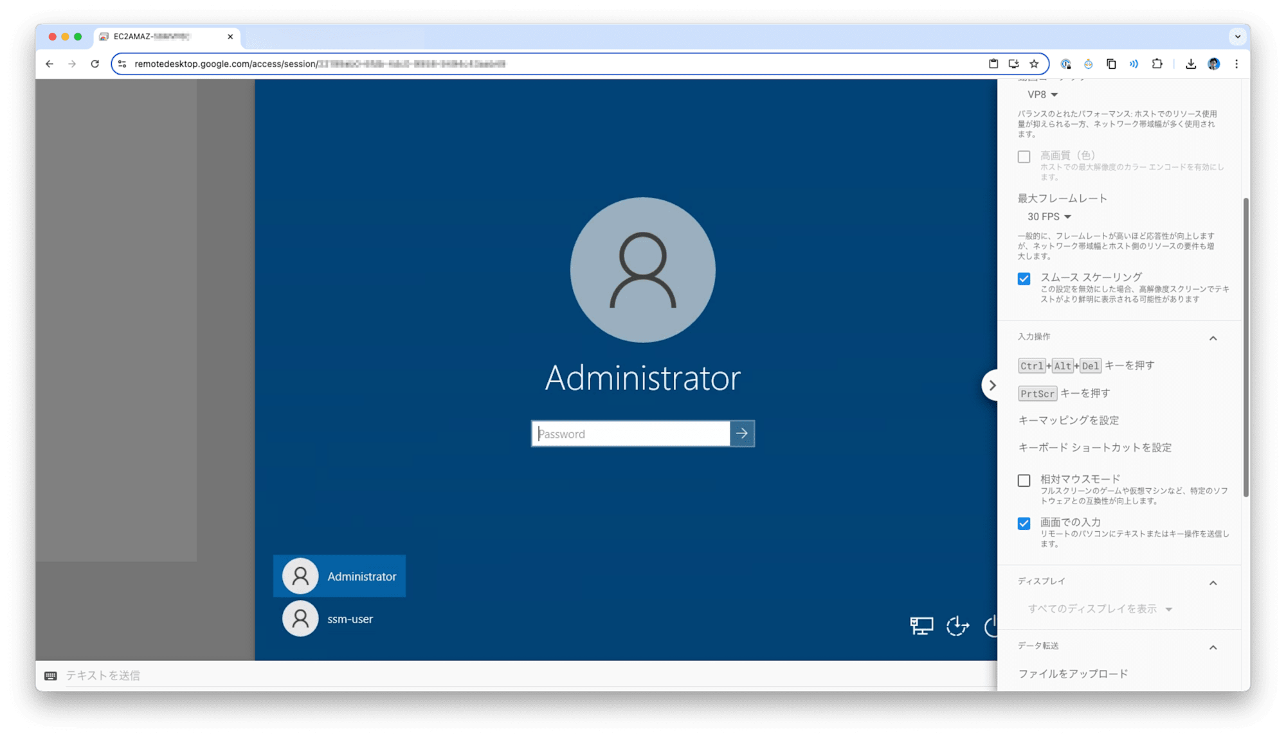Image resolution: width=1286 pixels, height=738 pixels.
Task: Click the keyboard icon beside text send field
Action: pos(51,676)
